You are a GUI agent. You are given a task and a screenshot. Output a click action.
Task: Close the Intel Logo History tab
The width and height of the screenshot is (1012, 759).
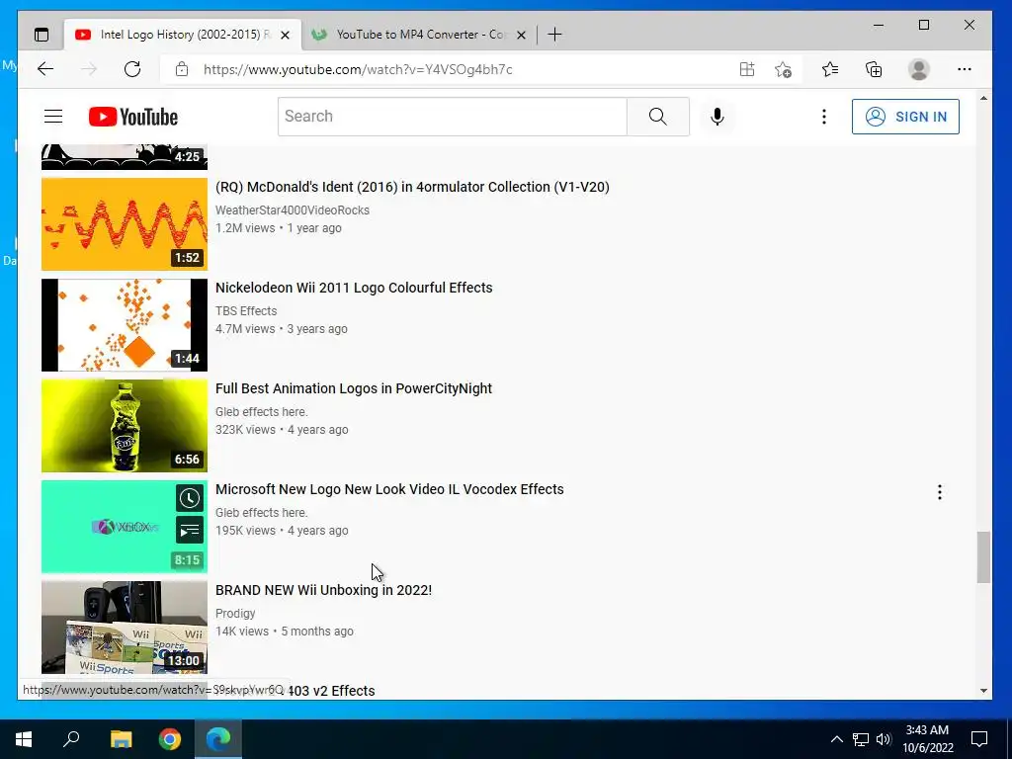pyautogui.click(x=286, y=35)
